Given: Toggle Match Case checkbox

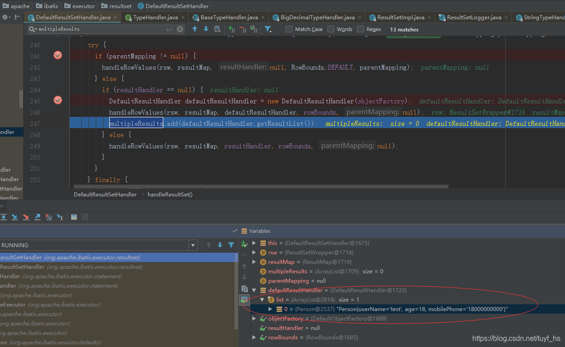Looking at the screenshot, I should tap(289, 29).
